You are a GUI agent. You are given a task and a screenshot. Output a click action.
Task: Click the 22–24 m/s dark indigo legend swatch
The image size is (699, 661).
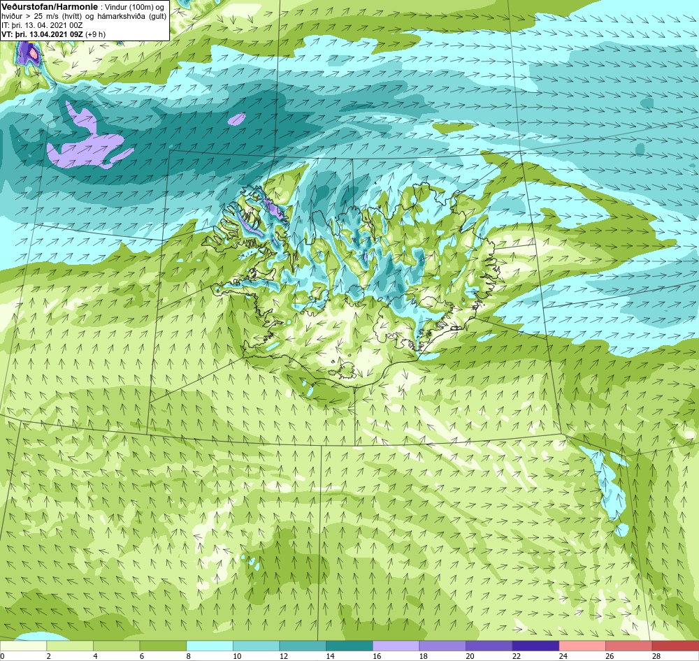click(535, 646)
